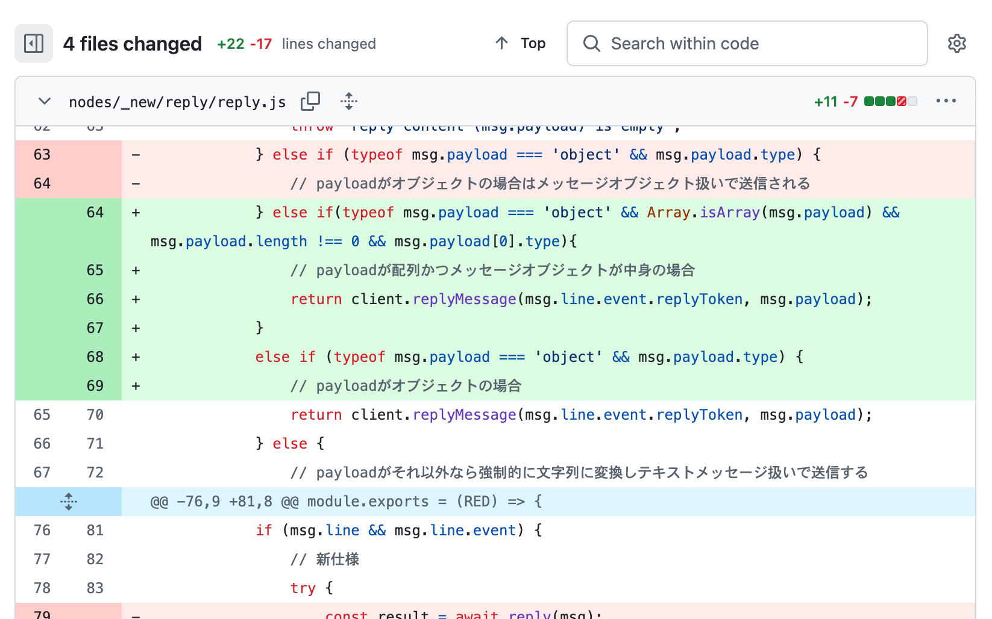The height and width of the screenshot is (619, 992).
Task: Select added line number 66
Action: point(95,299)
